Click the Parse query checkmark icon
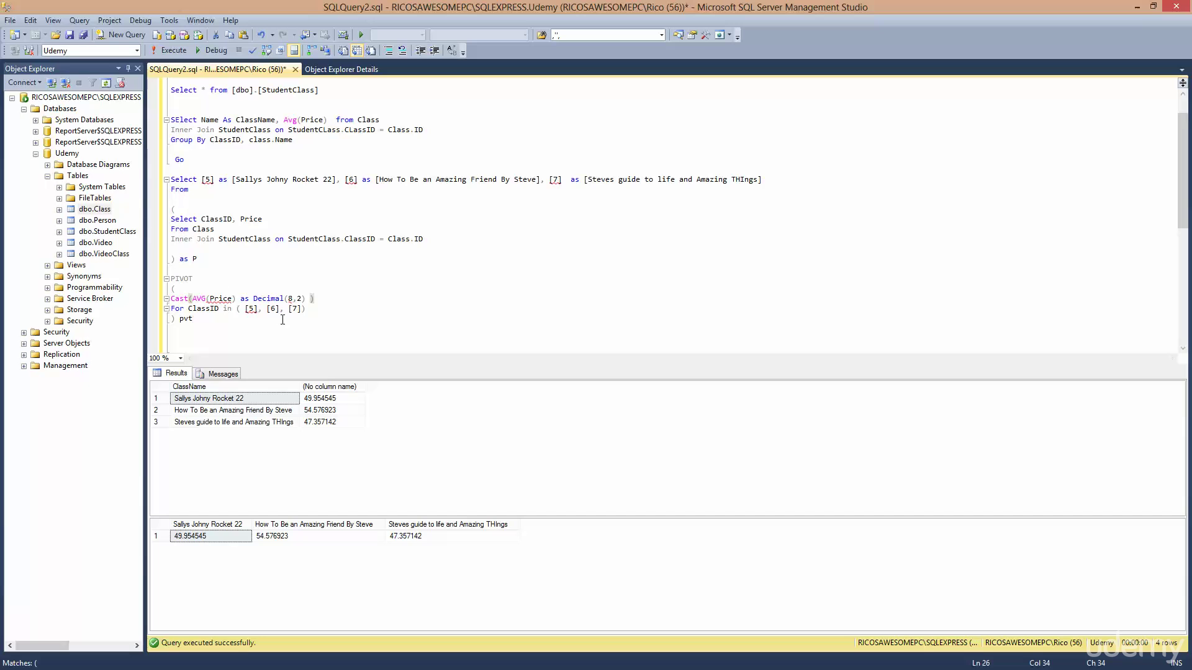Image resolution: width=1192 pixels, height=670 pixels. coord(252,51)
